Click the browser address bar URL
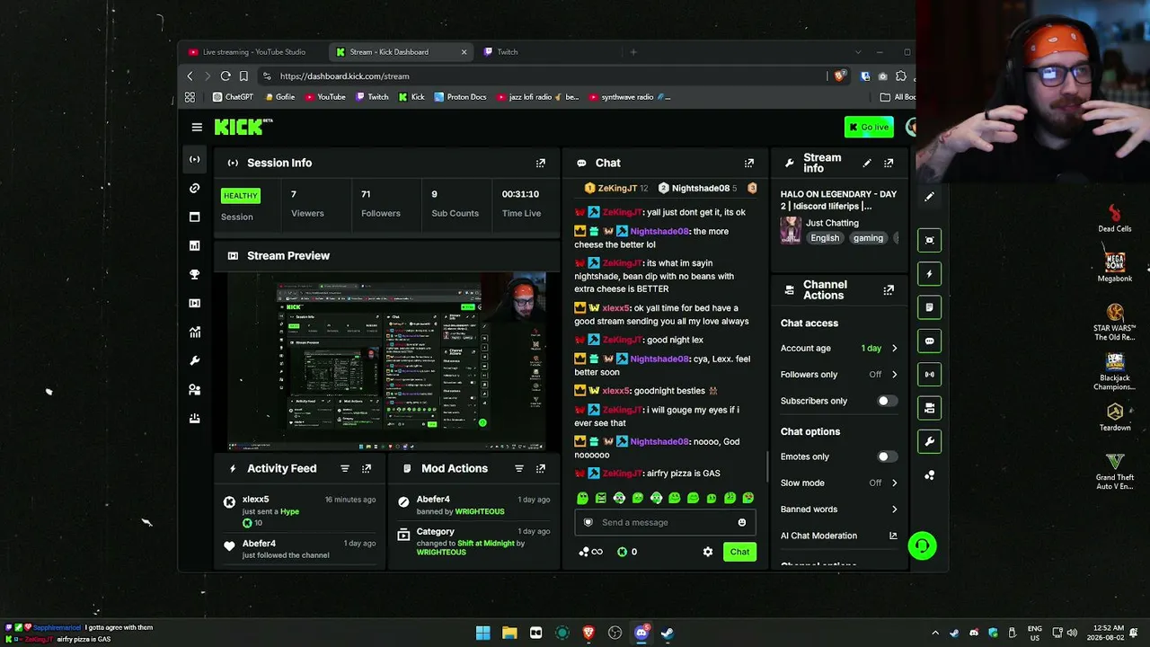Image resolution: width=1150 pixels, height=647 pixels. click(344, 76)
